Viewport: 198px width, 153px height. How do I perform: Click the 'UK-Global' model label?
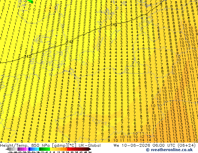(90, 146)
